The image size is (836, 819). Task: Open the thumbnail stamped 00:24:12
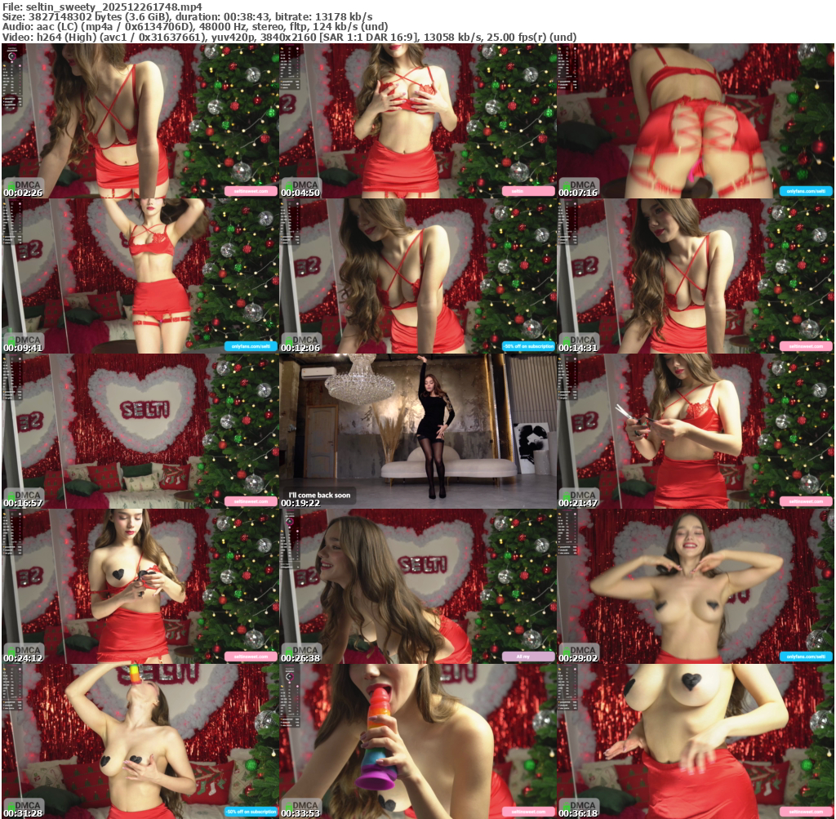pos(140,586)
